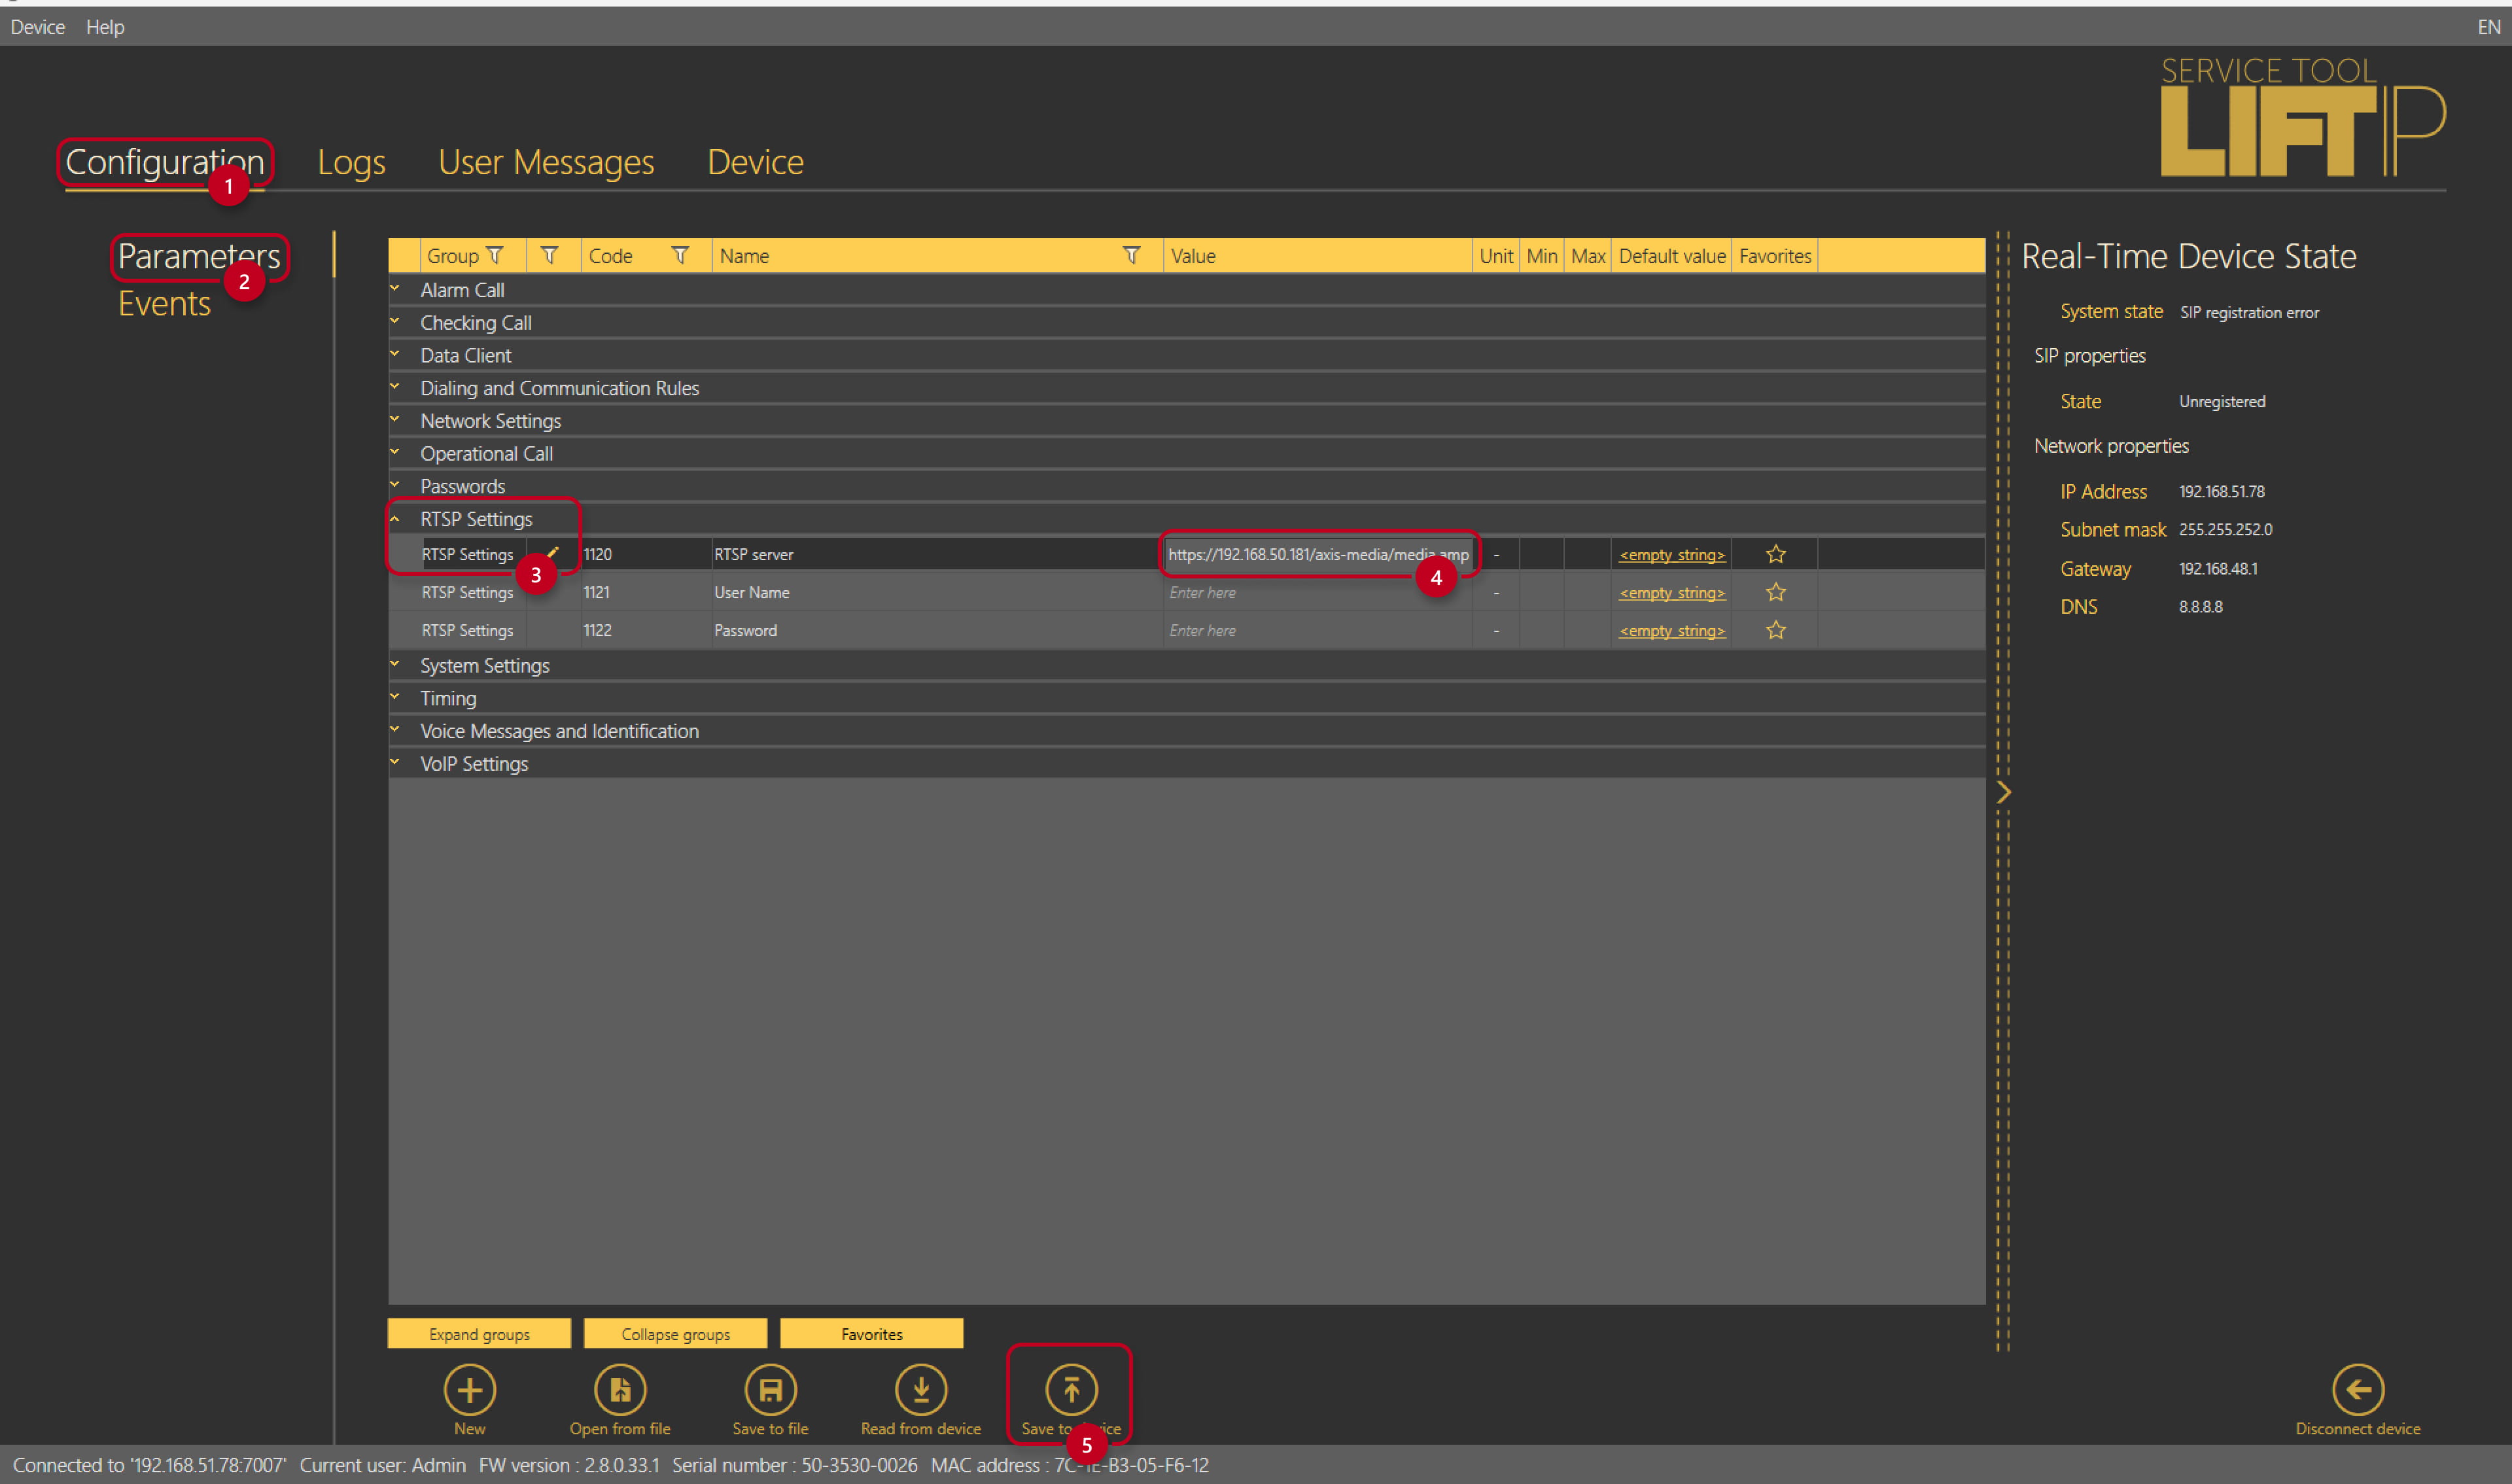
Task: Switch to the Device tab
Action: (756, 162)
